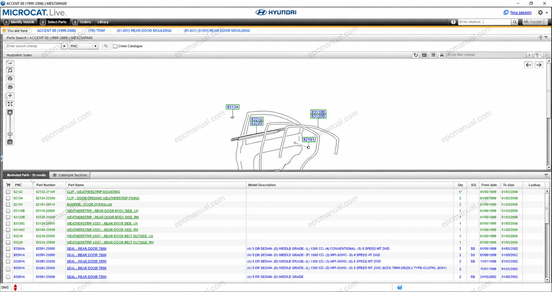Click the shopping cart column header icon
Viewport: 552px width, 292px height.
click(x=8, y=185)
